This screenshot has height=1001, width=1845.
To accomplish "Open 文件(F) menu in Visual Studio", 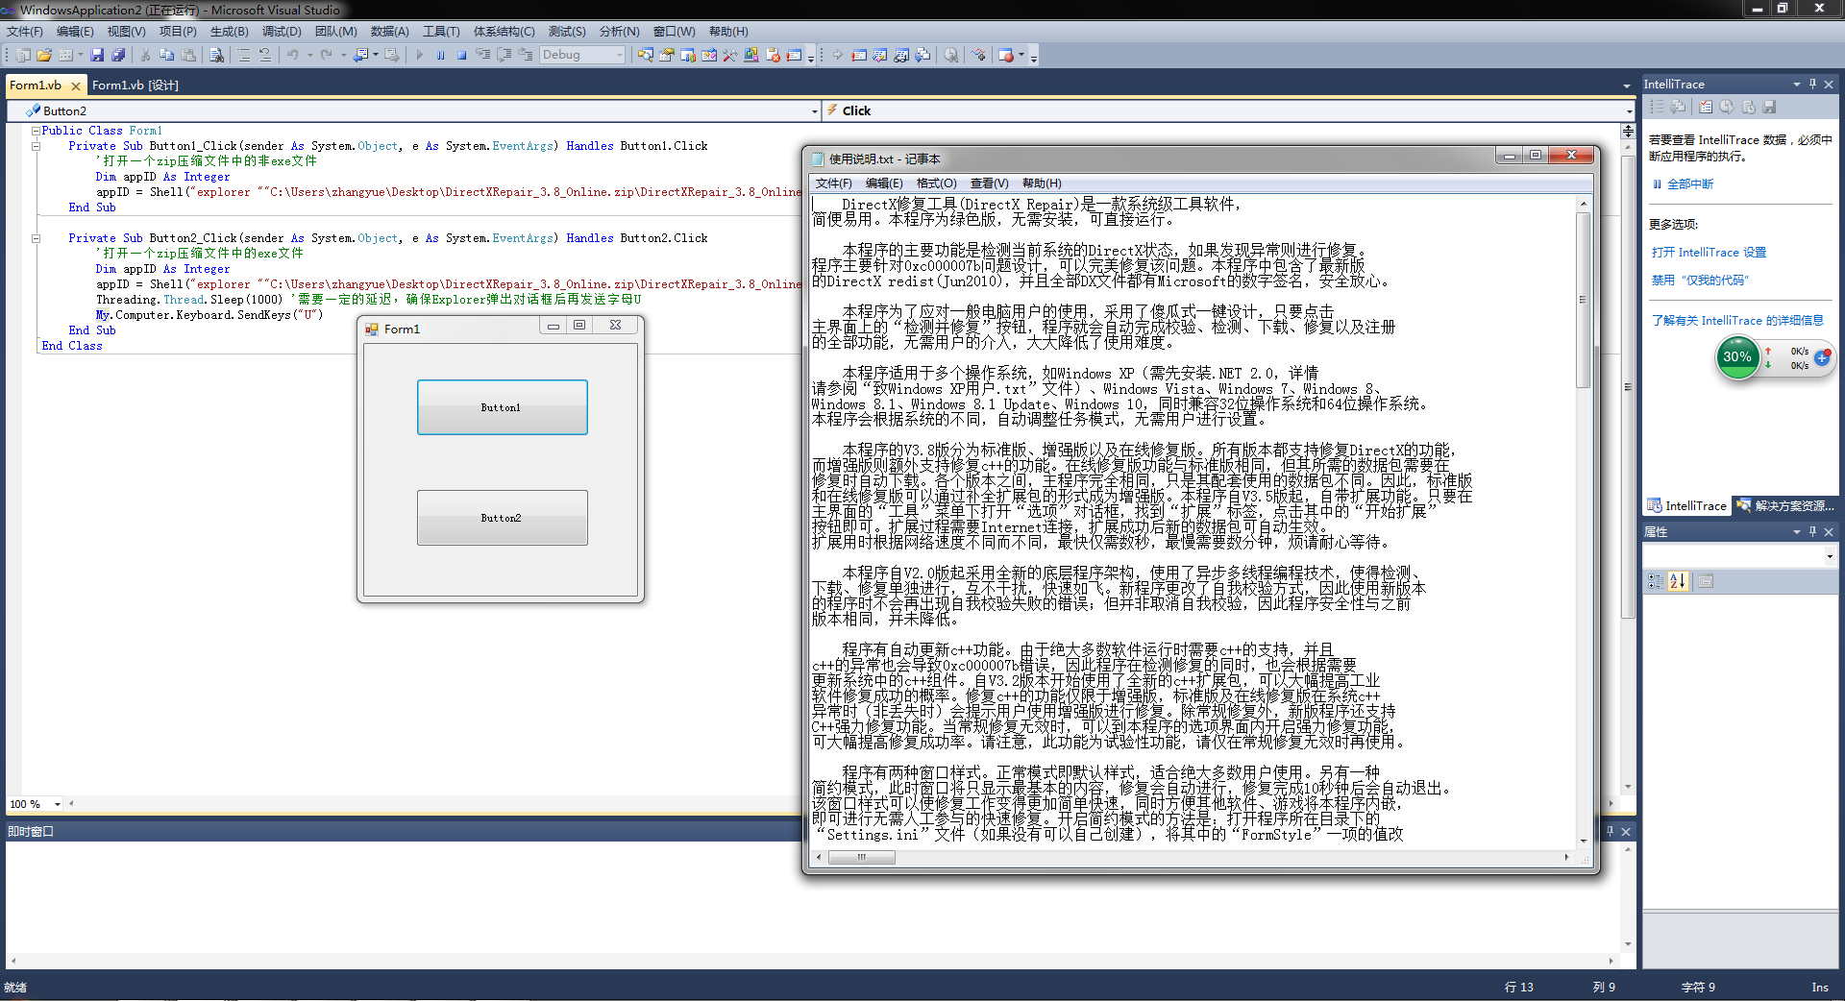I will (x=25, y=32).
